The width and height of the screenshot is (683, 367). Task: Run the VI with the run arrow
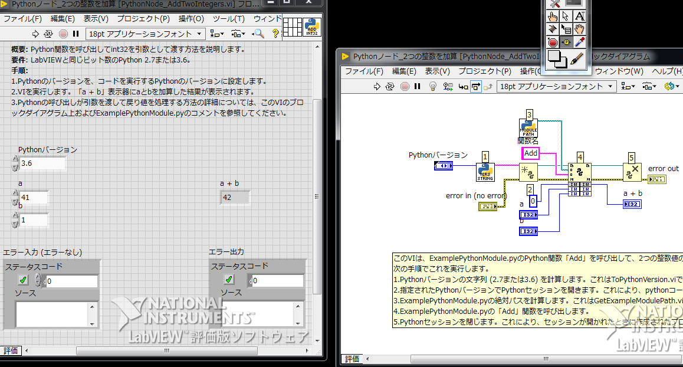(377, 86)
